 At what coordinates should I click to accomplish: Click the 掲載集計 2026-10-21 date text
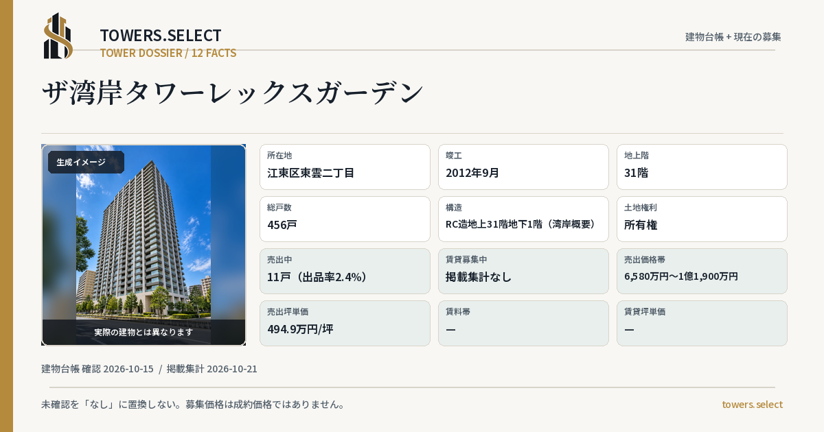tap(212, 369)
